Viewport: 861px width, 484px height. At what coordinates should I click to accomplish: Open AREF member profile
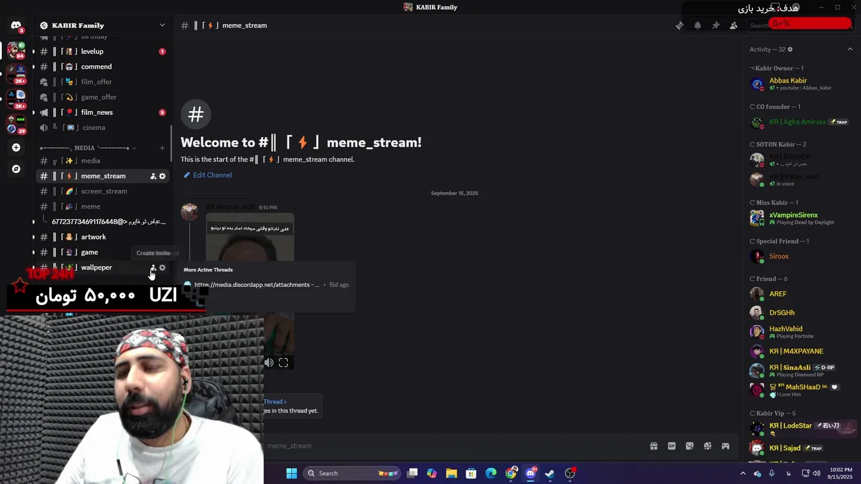point(800,294)
